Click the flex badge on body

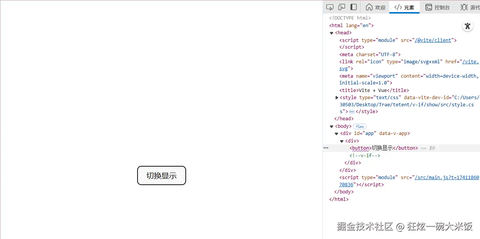tap(360, 127)
